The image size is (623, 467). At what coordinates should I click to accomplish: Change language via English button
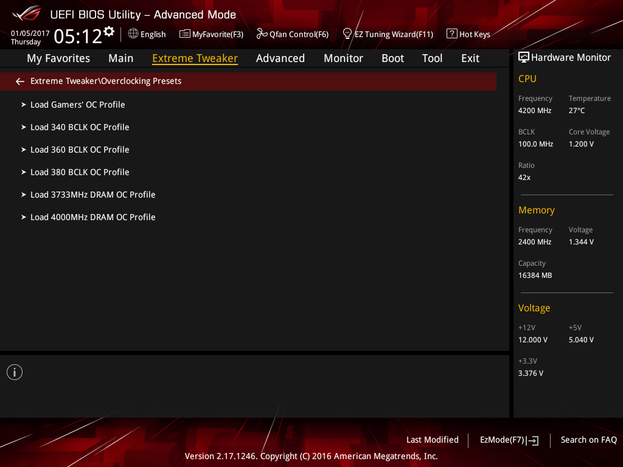153,35
